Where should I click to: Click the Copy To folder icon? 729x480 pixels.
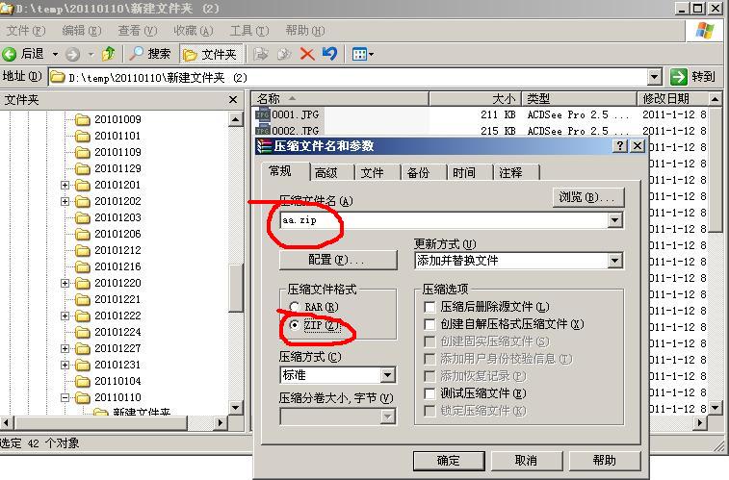(283, 54)
